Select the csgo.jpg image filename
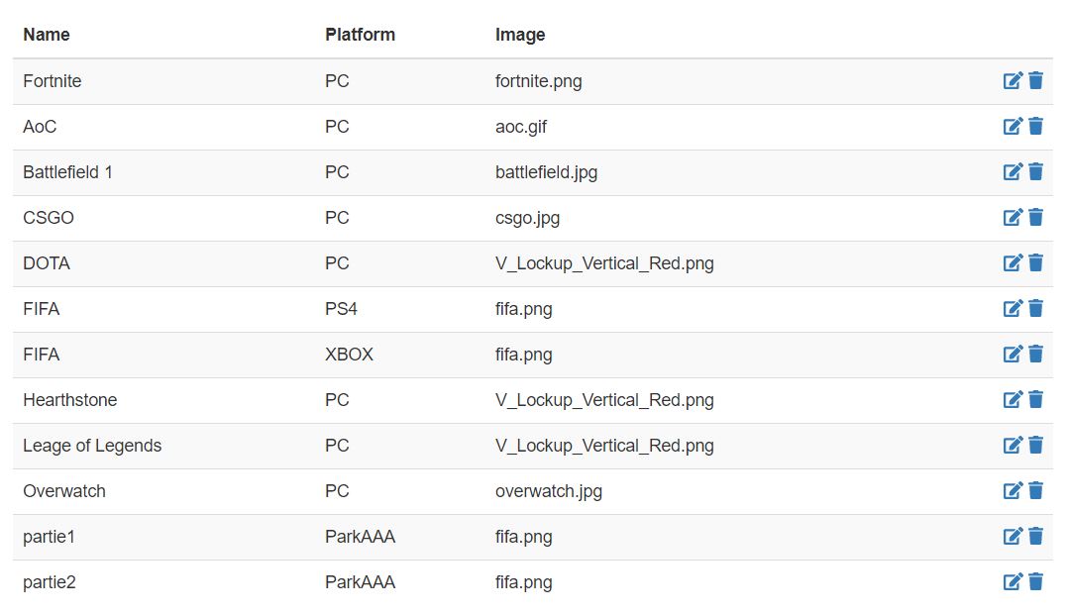1069x614 pixels. [528, 219]
